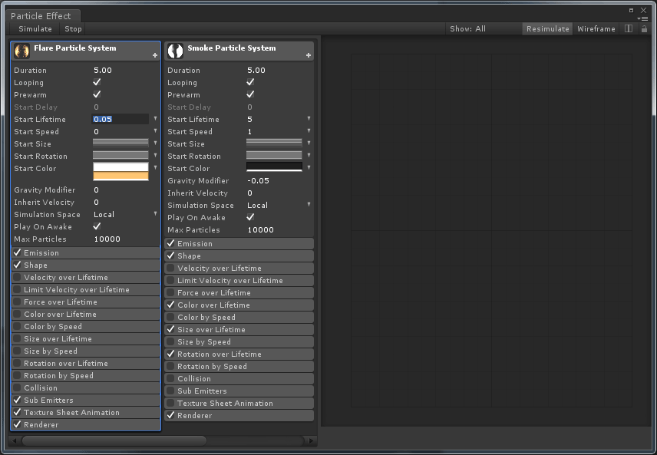
Task: Click the horizontal scrollbar thumb
Action: [114, 440]
